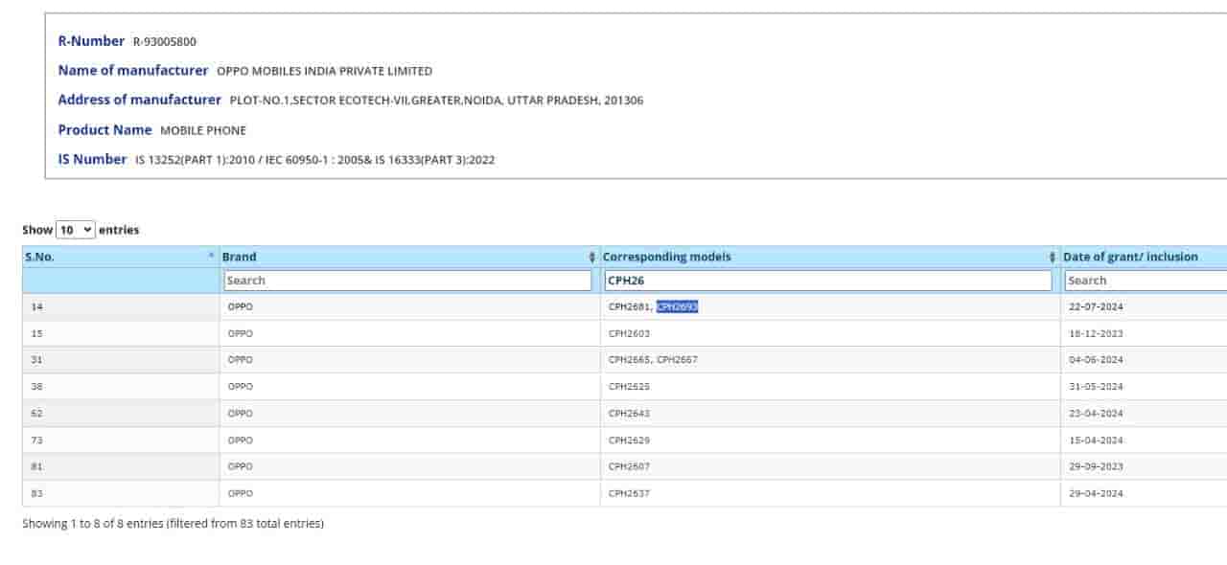Select the CPH2603 model cell
The height and width of the screenshot is (565, 1227).
pos(629,334)
